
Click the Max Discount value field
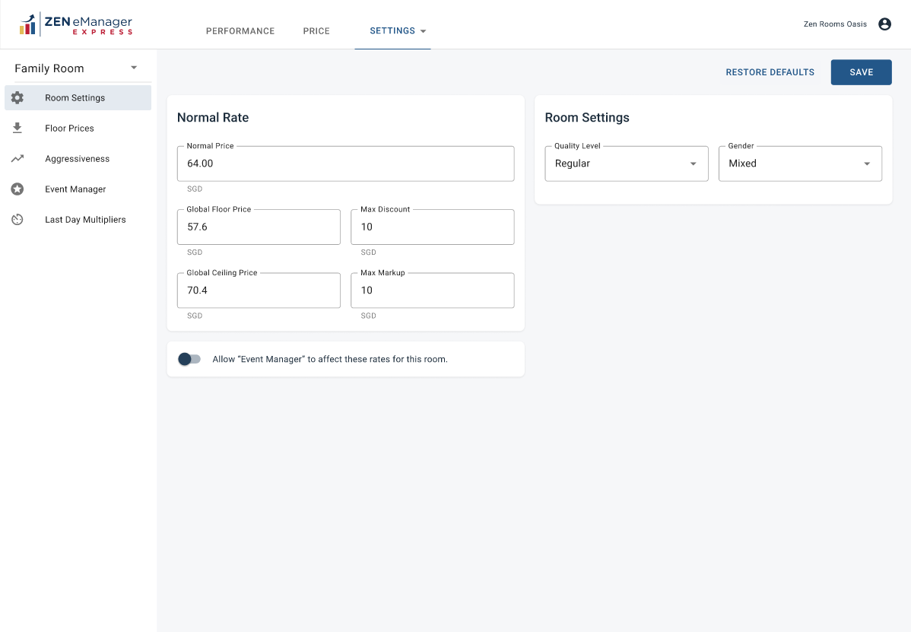tap(432, 227)
